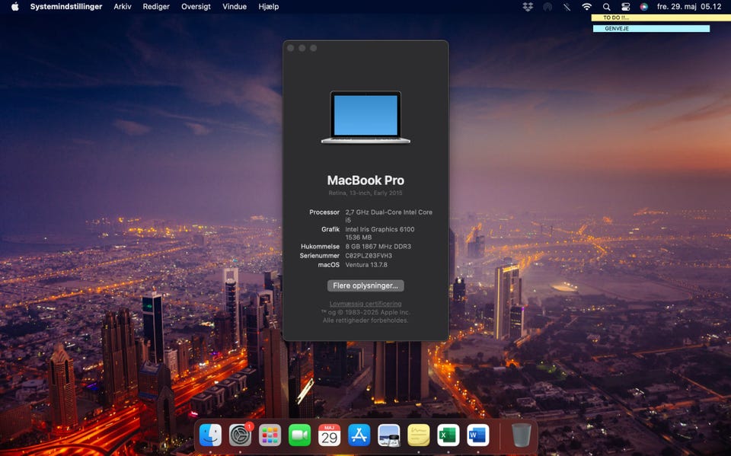This screenshot has height=456, width=731.
Task: Open Calendar showing 29 in the Dock
Action: pos(329,435)
